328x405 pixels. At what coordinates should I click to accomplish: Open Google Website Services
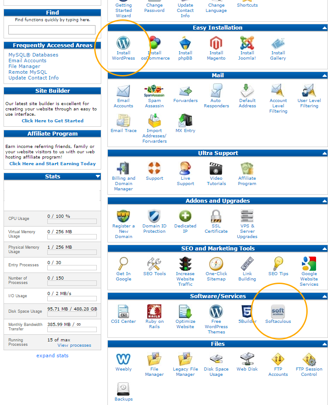309,264
